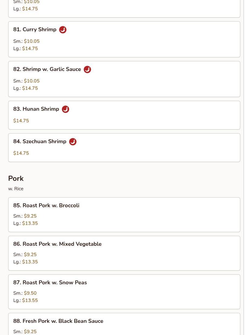Open the 83. Hunan Shrimp menu item

[x=124, y=115]
